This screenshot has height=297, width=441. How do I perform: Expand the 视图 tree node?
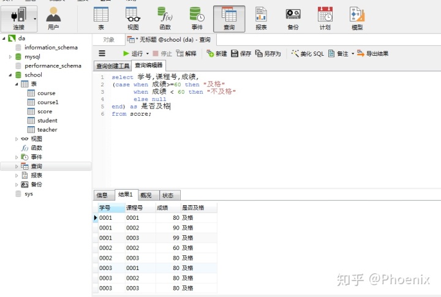[17, 139]
